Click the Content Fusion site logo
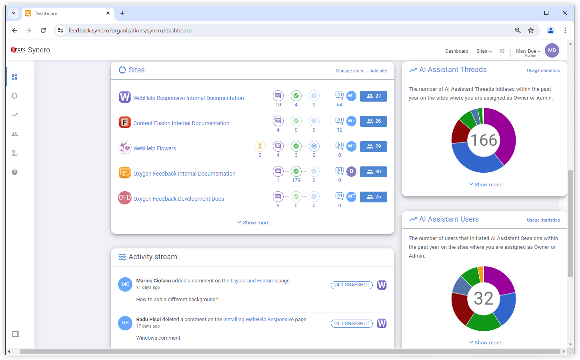 click(125, 122)
